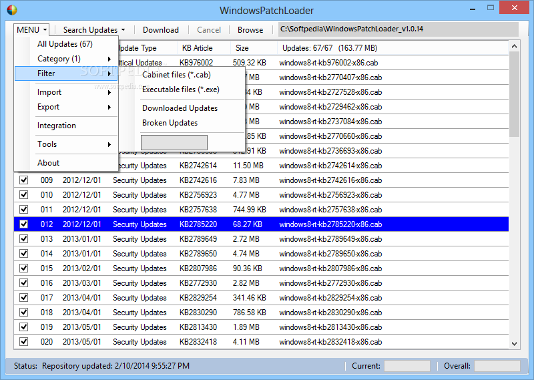Uncheck the checkbox for update 009
The width and height of the screenshot is (534, 380).
23,180
